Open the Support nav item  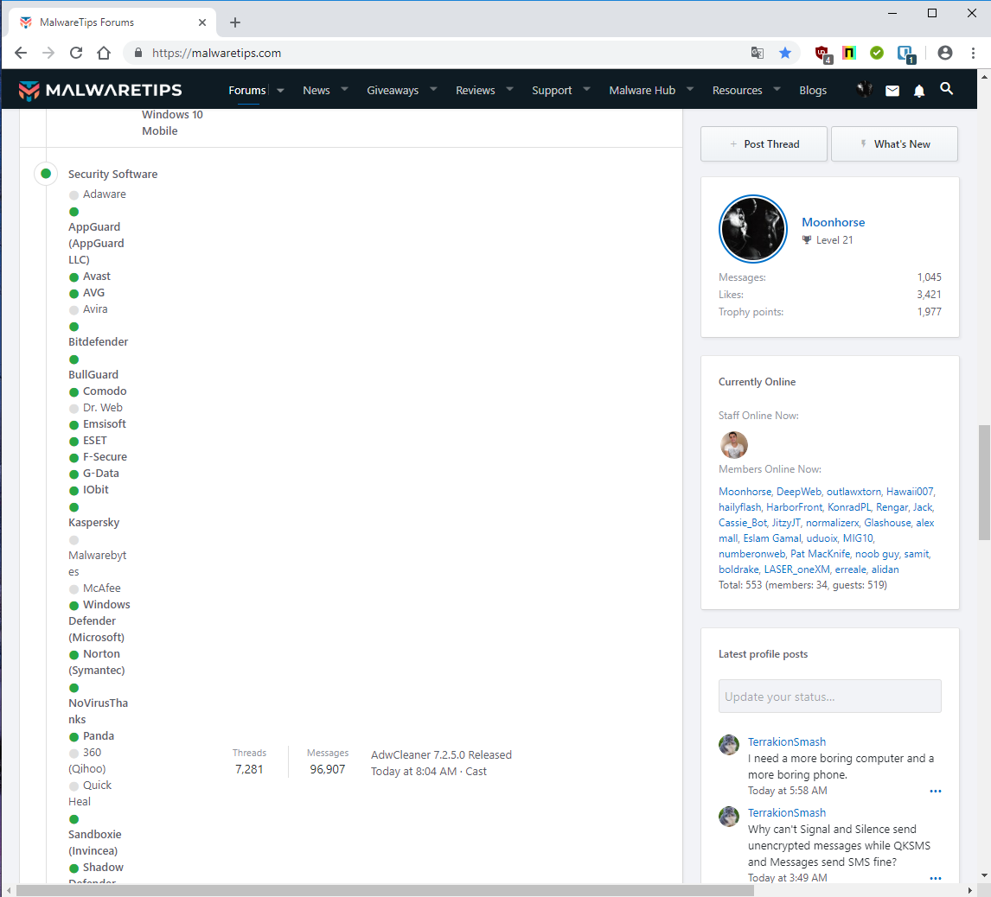[552, 91]
